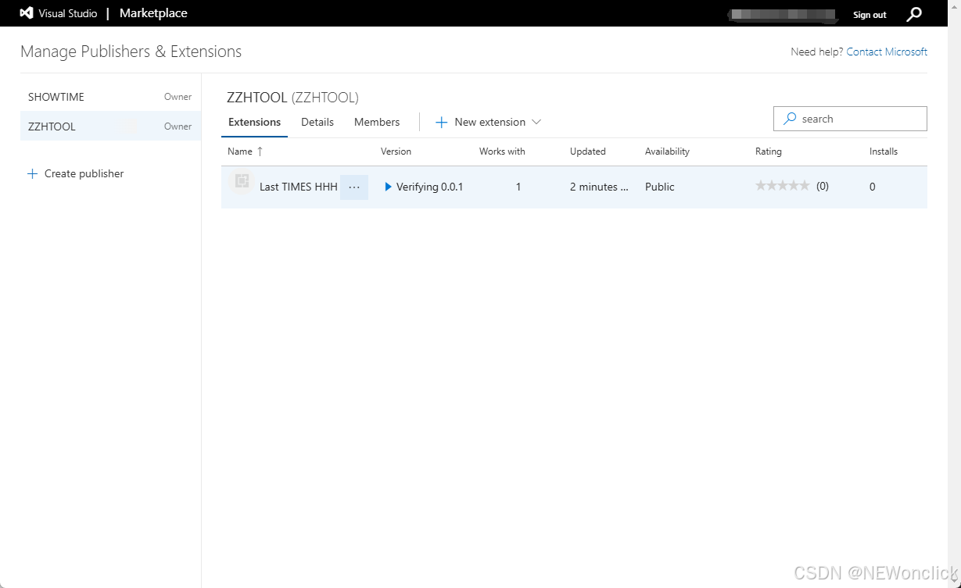Click the sort arrow next to Name
The width and height of the screenshot is (961, 588).
pos(260,151)
